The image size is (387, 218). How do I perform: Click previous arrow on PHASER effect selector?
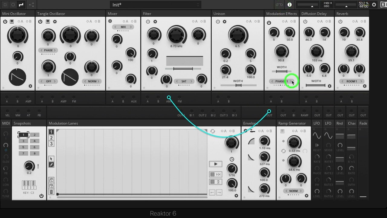point(272,81)
